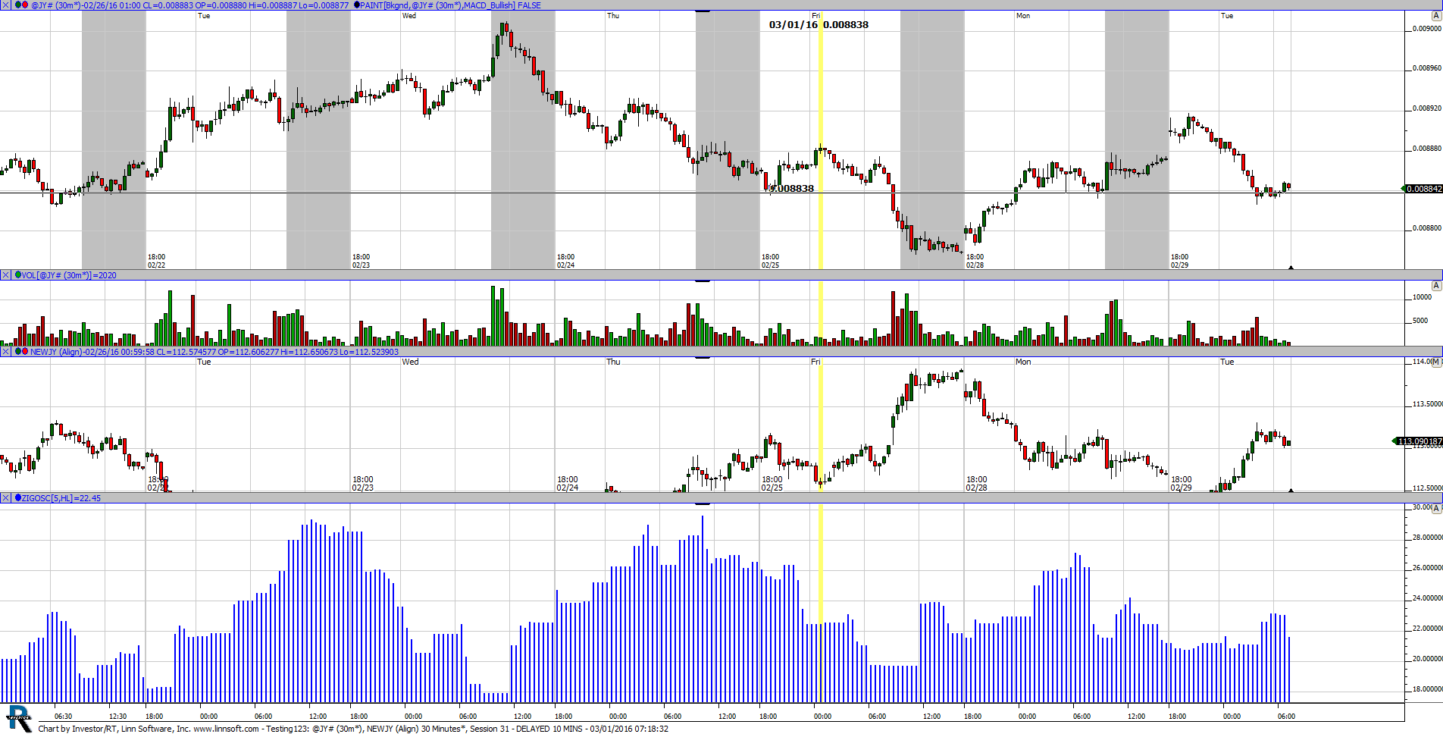Close the NEWJY pane
The height and width of the screenshot is (734, 1443).
[x=5, y=352]
